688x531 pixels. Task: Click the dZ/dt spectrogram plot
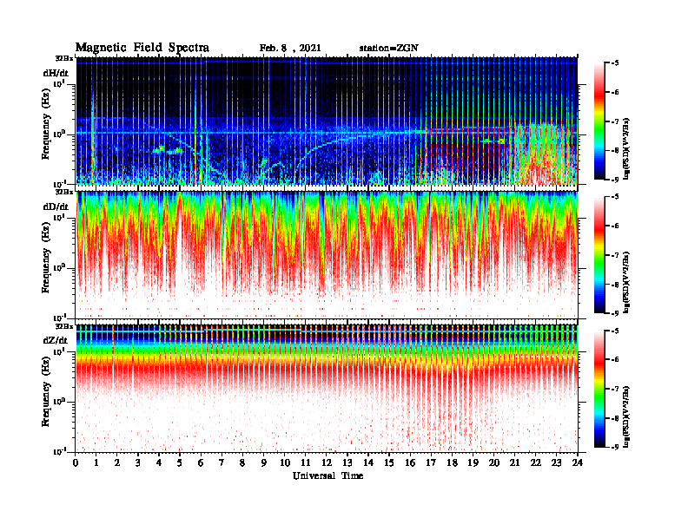pyautogui.click(x=327, y=389)
